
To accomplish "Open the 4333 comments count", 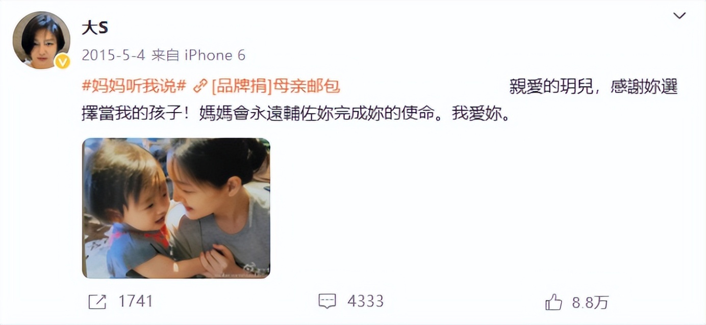I will coord(365,301).
